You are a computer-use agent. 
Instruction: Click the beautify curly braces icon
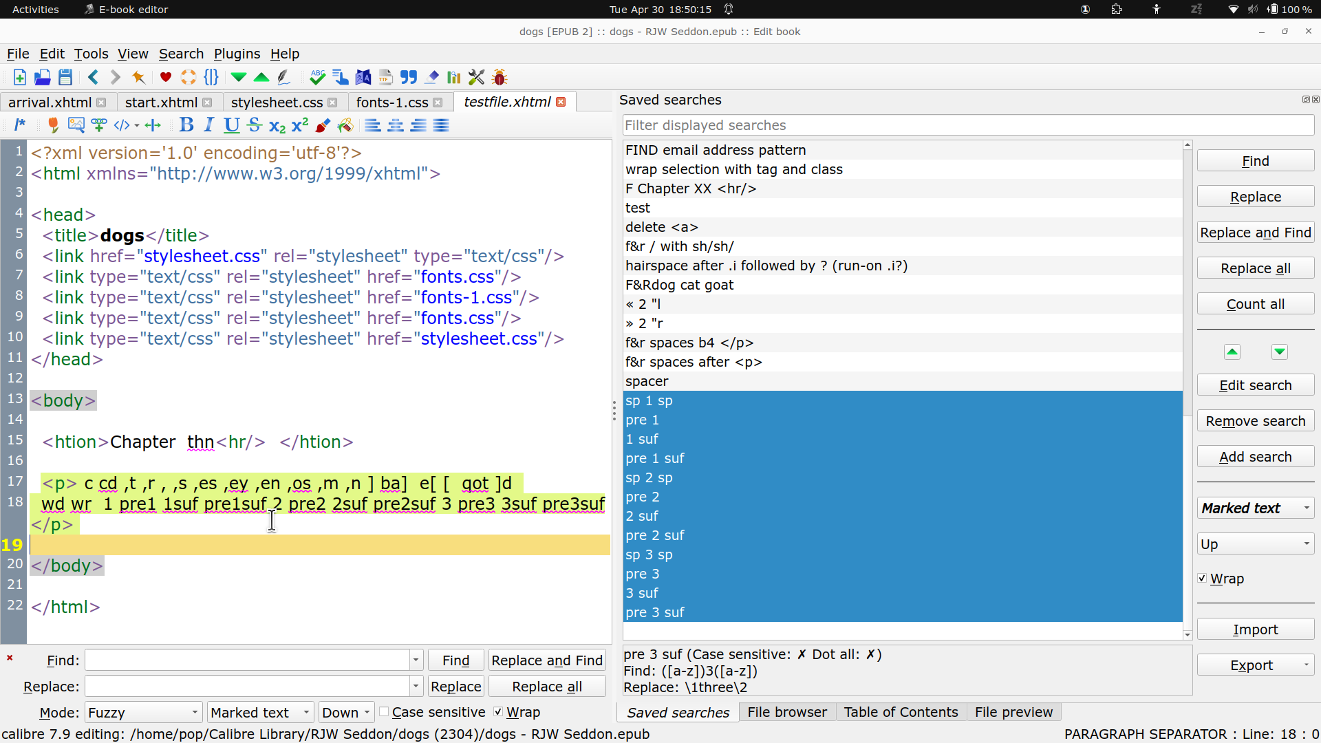211,77
